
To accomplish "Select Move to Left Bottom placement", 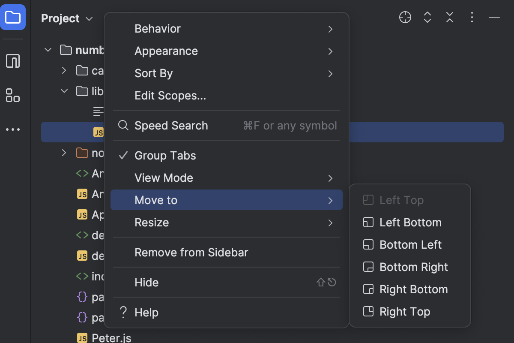I will (410, 223).
